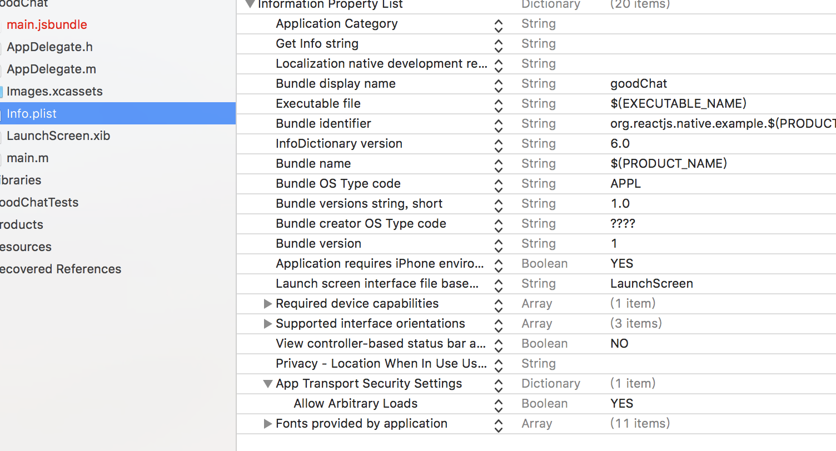Click the goodChat display name value
Image resolution: width=836 pixels, height=451 pixels.
click(x=639, y=84)
